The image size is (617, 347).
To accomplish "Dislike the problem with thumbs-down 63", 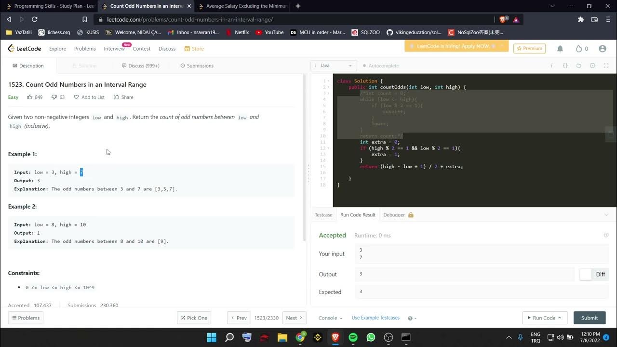I will tap(58, 97).
